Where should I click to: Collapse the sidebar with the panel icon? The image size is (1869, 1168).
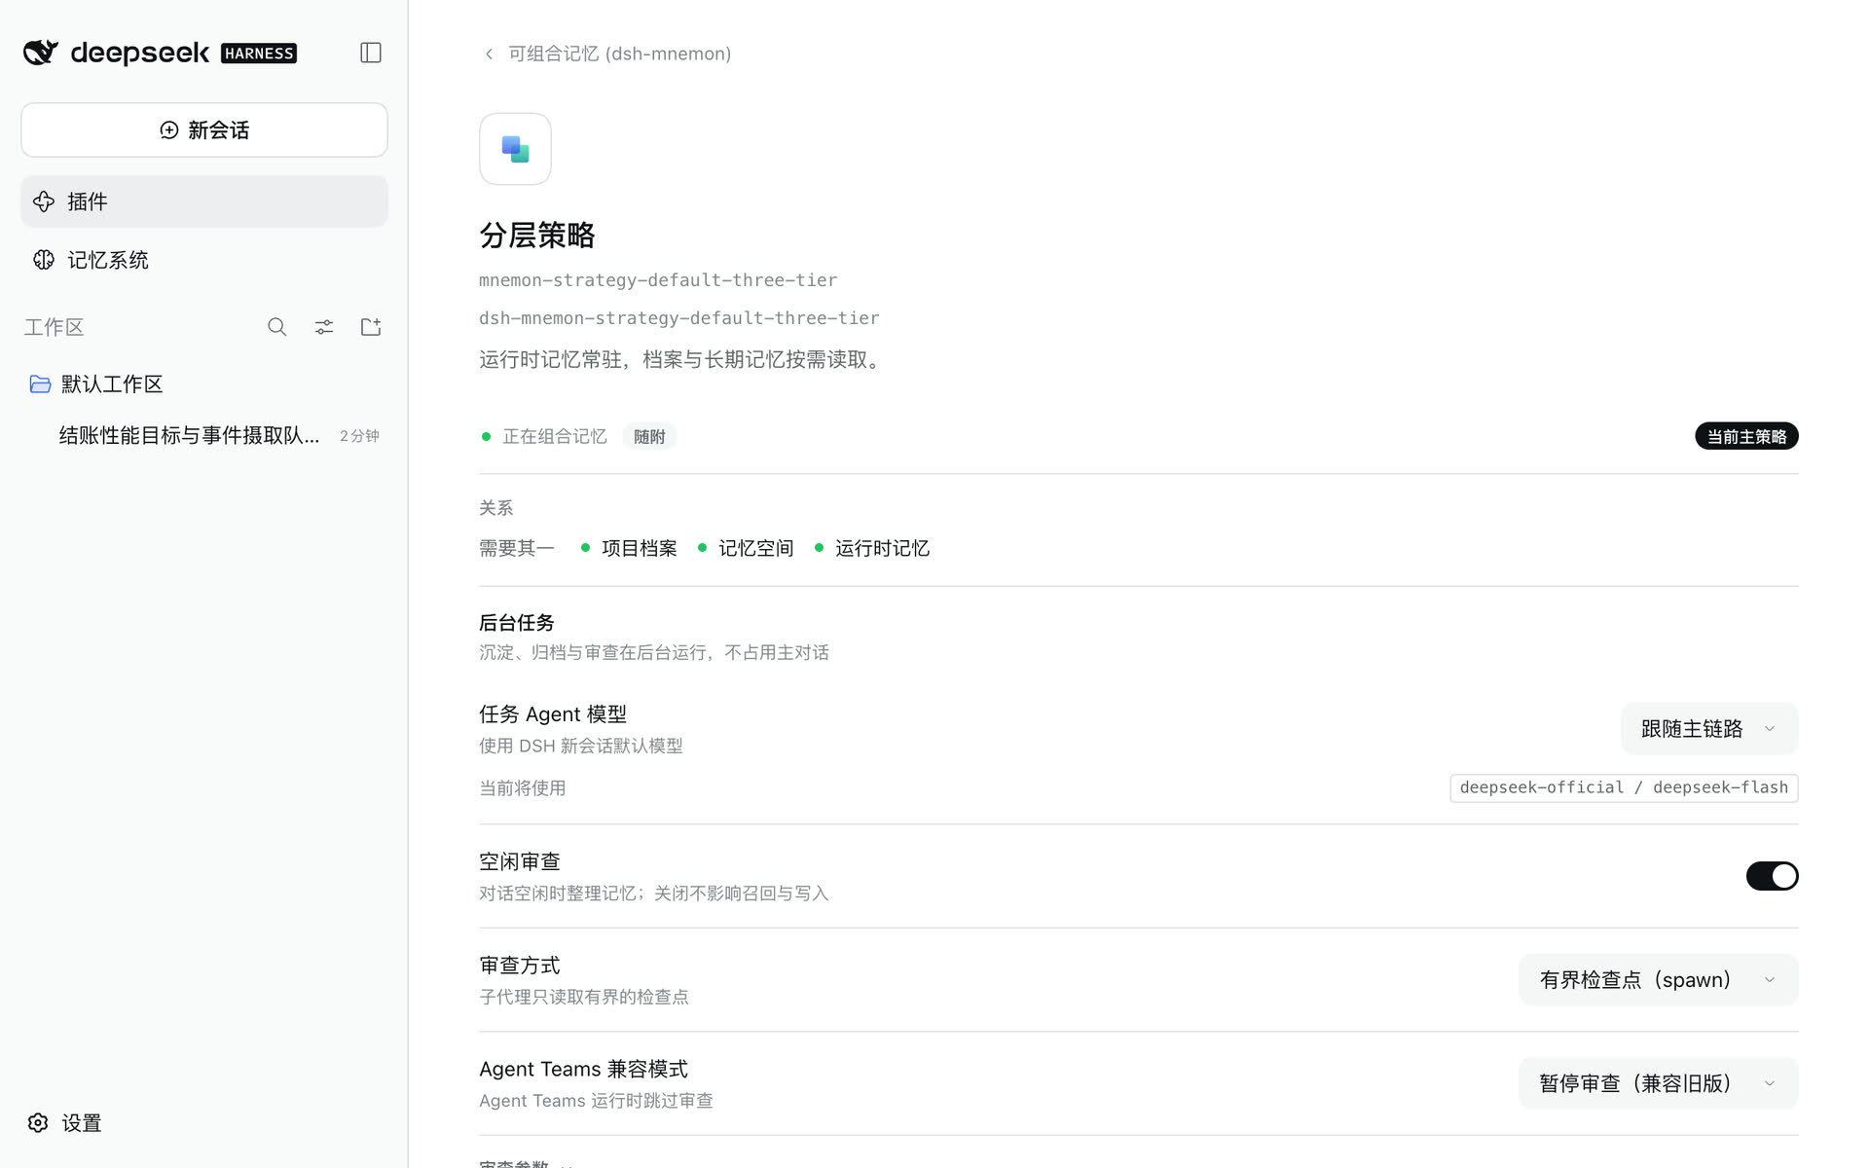tap(371, 53)
